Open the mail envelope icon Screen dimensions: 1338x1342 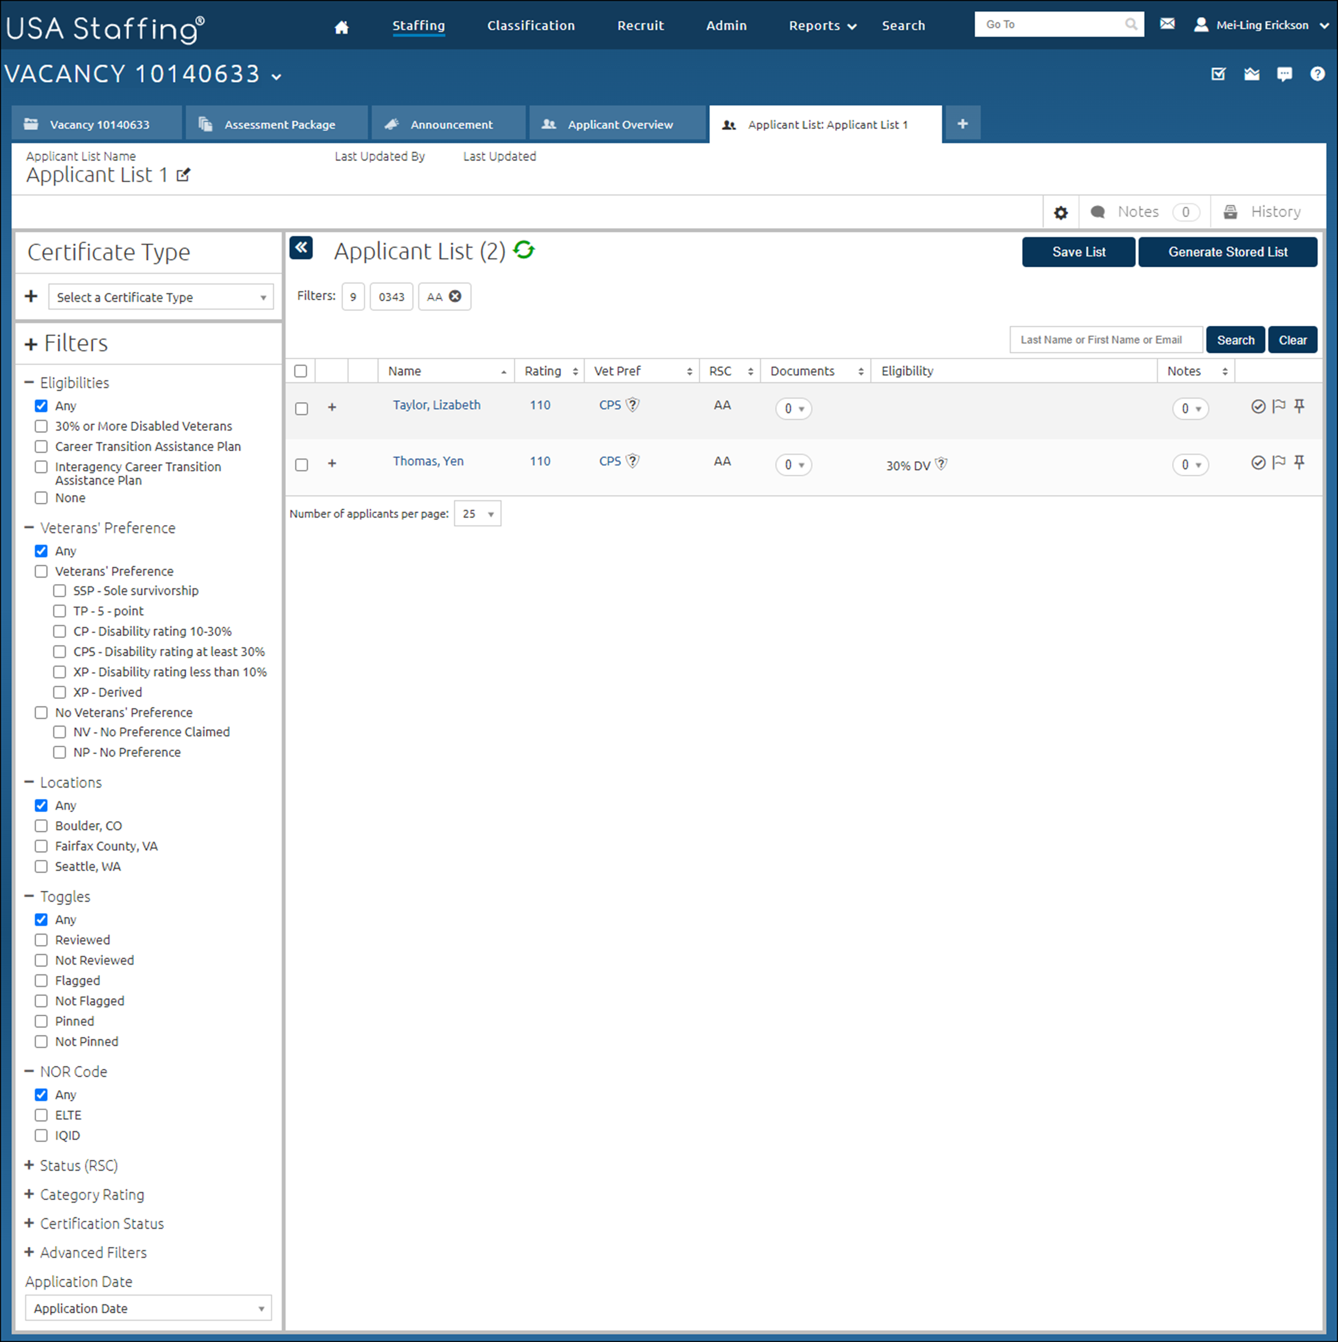(1167, 24)
